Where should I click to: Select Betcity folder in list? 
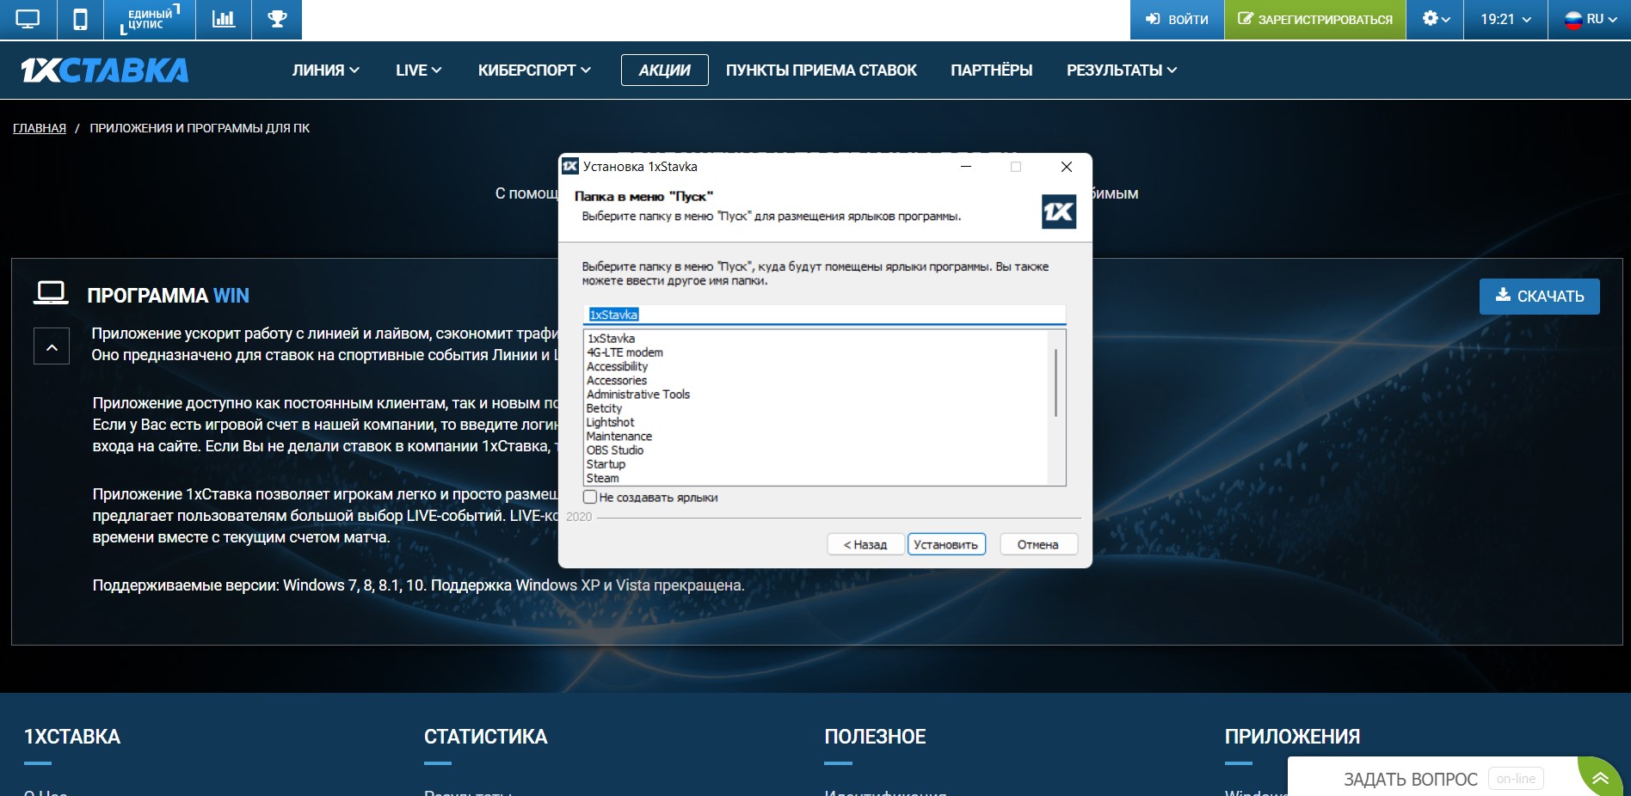click(604, 408)
